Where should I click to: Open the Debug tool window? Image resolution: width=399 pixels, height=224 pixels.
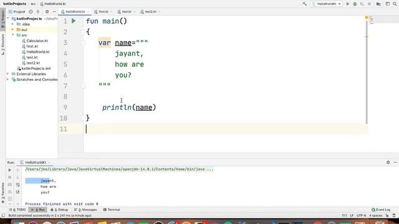click(x=59, y=210)
